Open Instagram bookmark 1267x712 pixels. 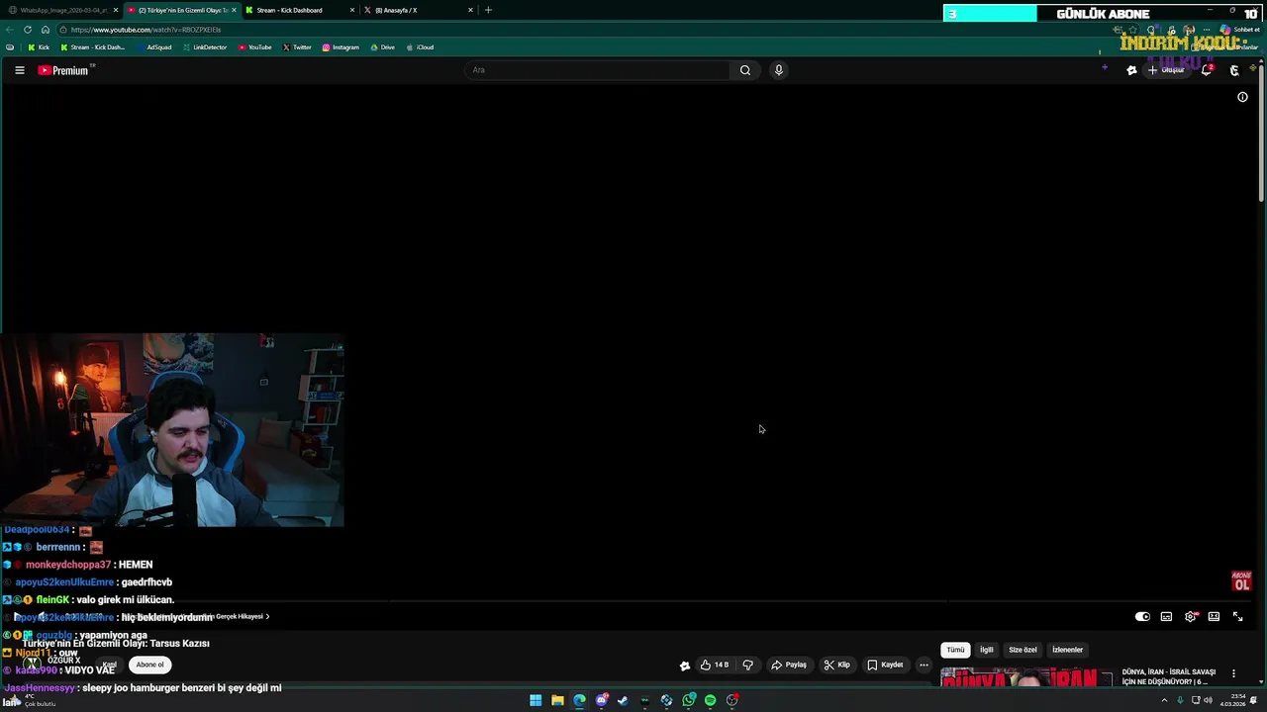point(341,47)
